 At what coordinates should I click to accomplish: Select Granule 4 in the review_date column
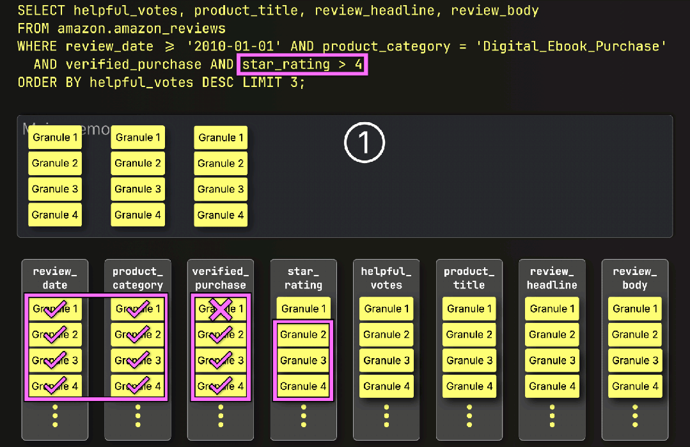[x=55, y=386]
